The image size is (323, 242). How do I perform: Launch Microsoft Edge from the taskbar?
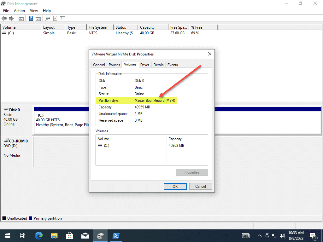(38, 236)
